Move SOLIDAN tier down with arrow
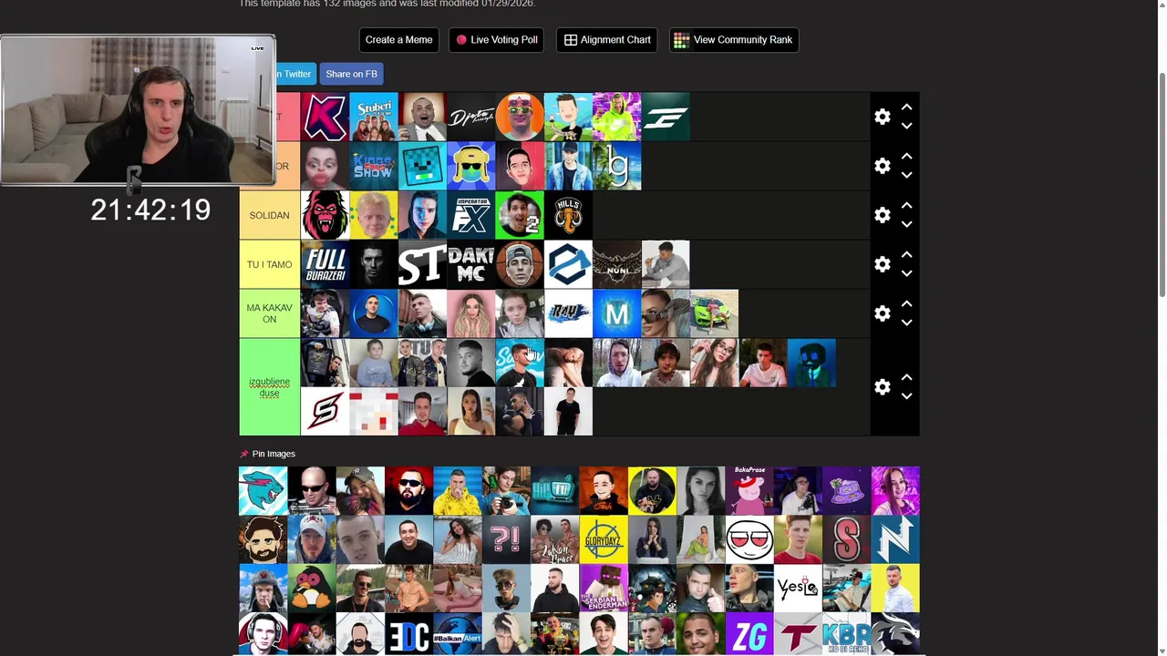The image size is (1167, 656). [906, 224]
